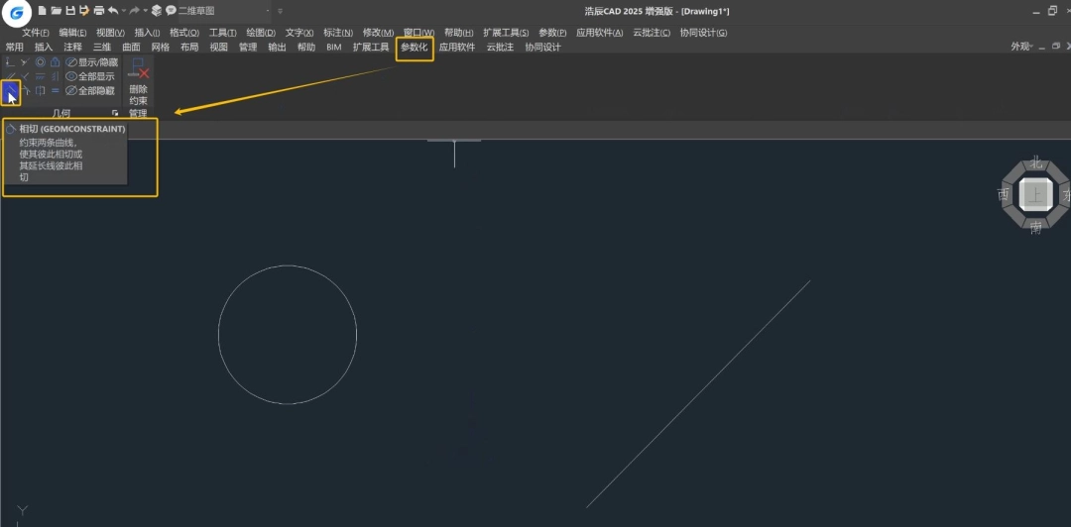Toggle 显示/隐藏 constraints visibility
This screenshot has width=1071, height=527.
click(x=91, y=62)
